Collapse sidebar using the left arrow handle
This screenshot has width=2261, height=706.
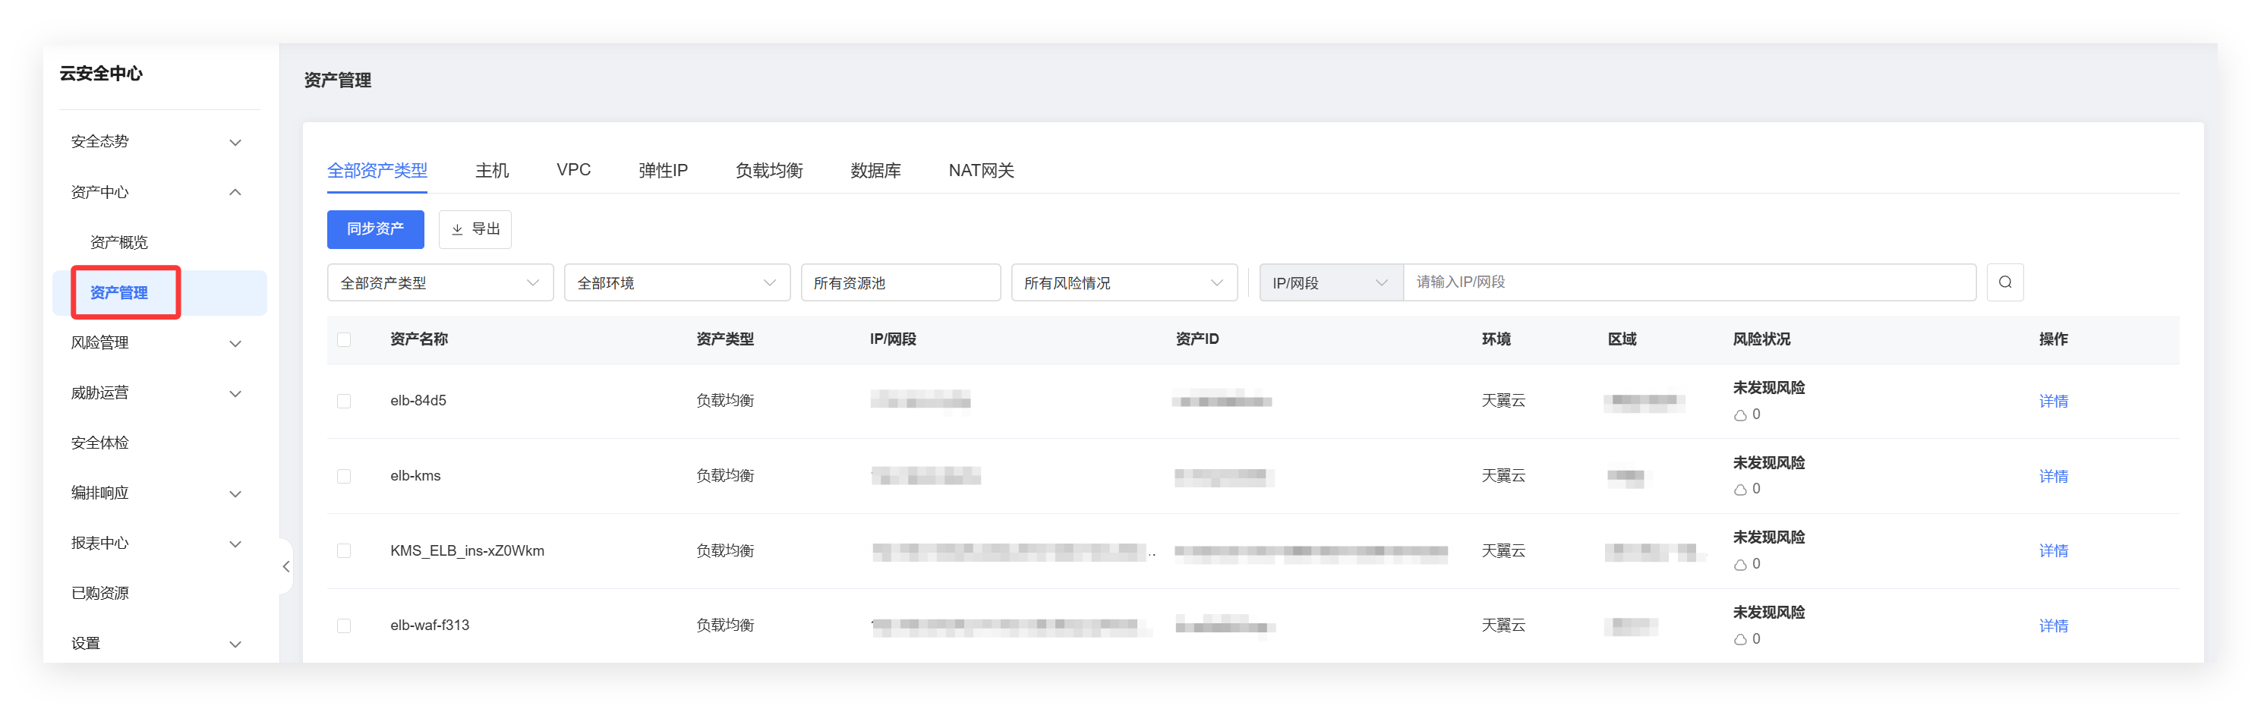pos(286,566)
